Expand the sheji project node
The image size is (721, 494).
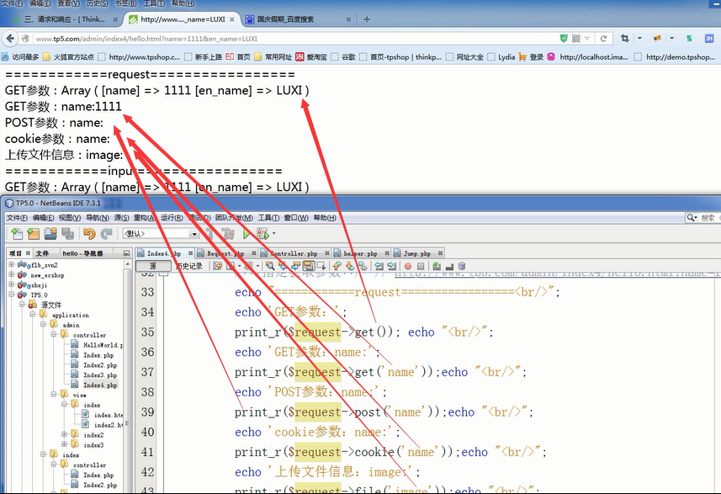pos(12,284)
